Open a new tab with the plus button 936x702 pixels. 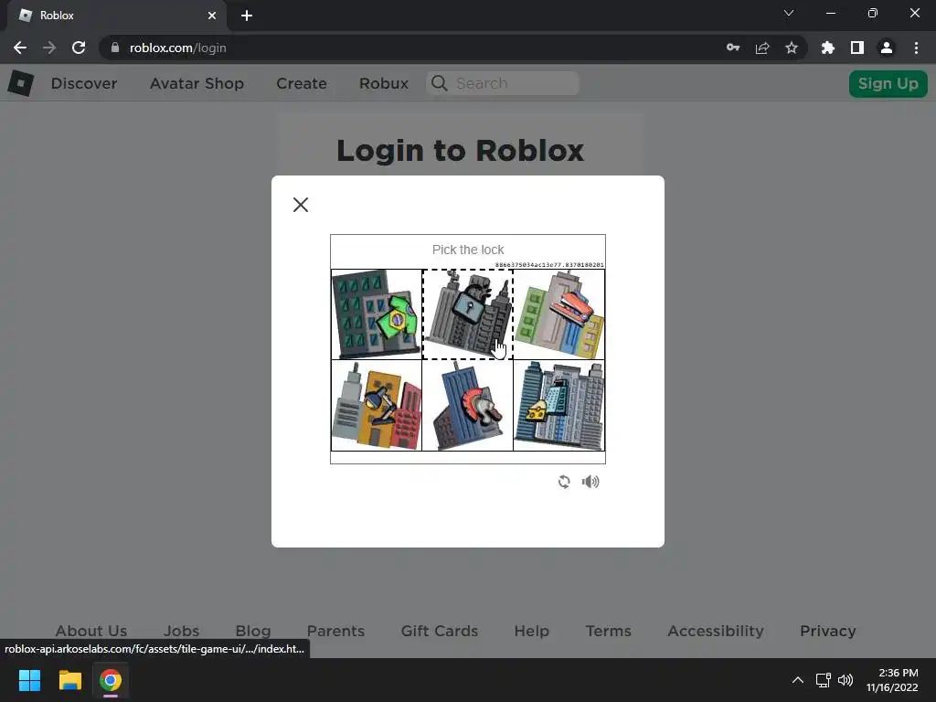[x=247, y=16]
